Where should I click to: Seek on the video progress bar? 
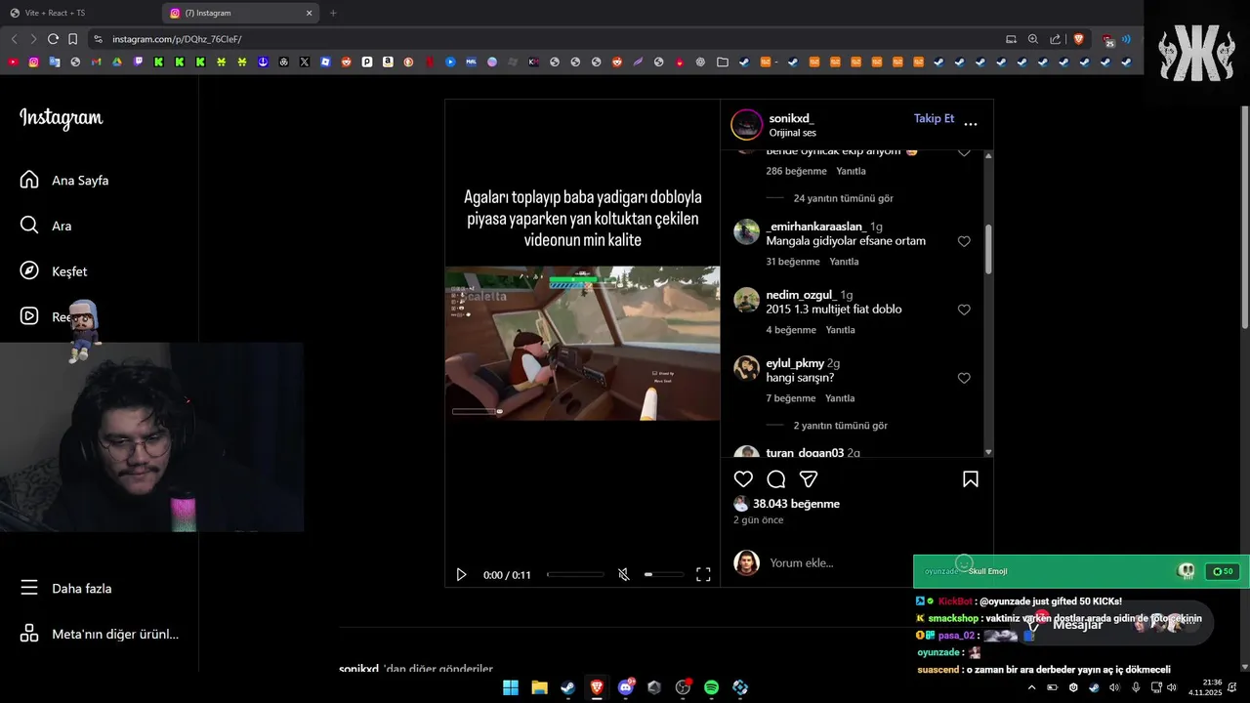click(576, 575)
